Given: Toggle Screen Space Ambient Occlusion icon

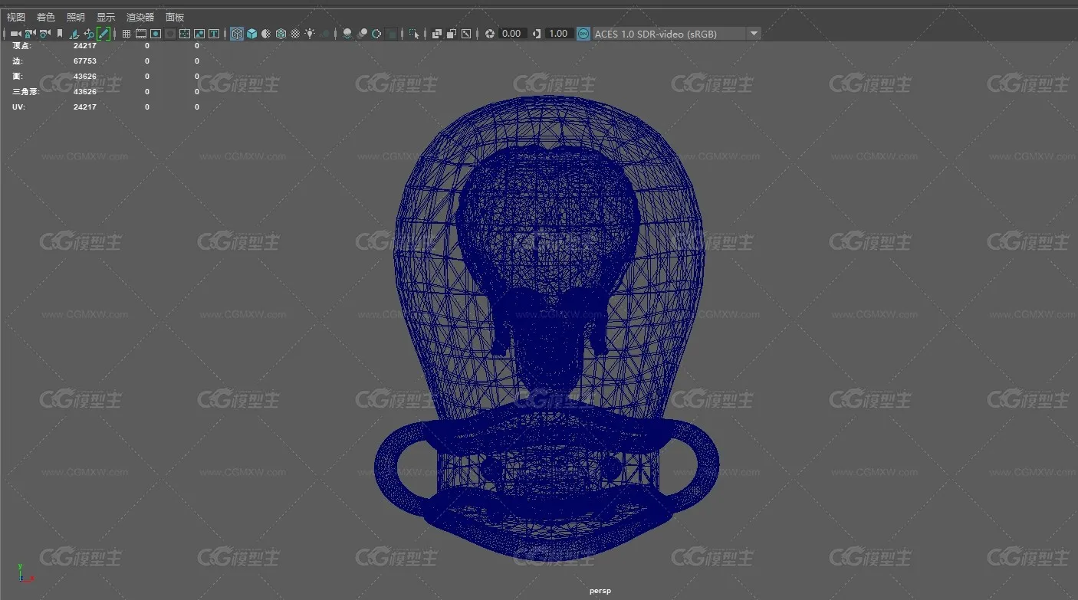Looking at the screenshot, I should 347,34.
